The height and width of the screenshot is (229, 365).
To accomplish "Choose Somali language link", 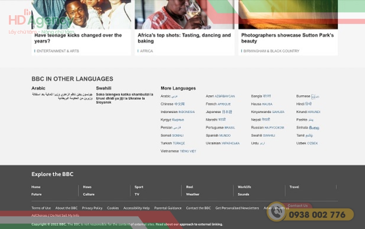I will pyautogui.click(x=172, y=135).
